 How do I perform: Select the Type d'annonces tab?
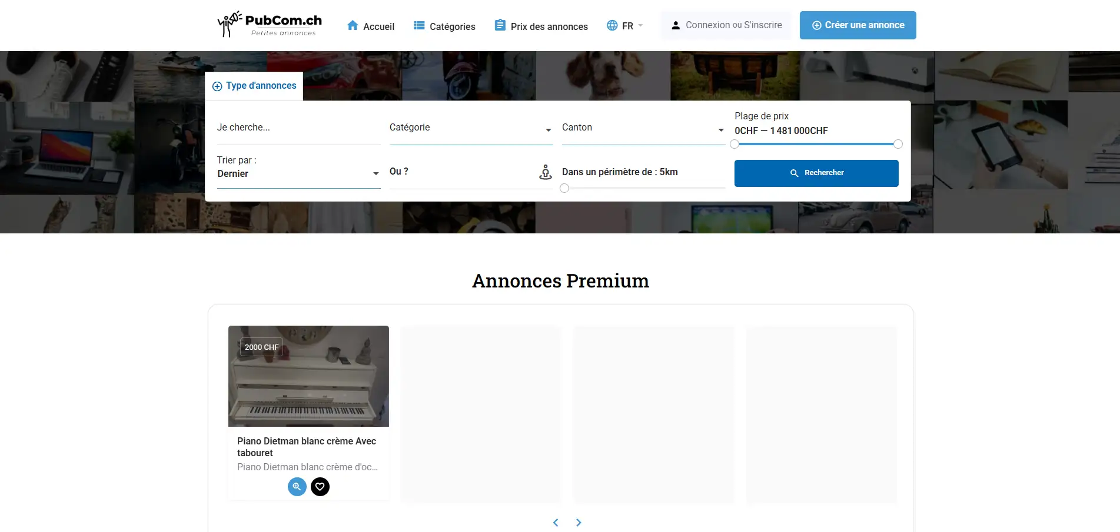(254, 86)
